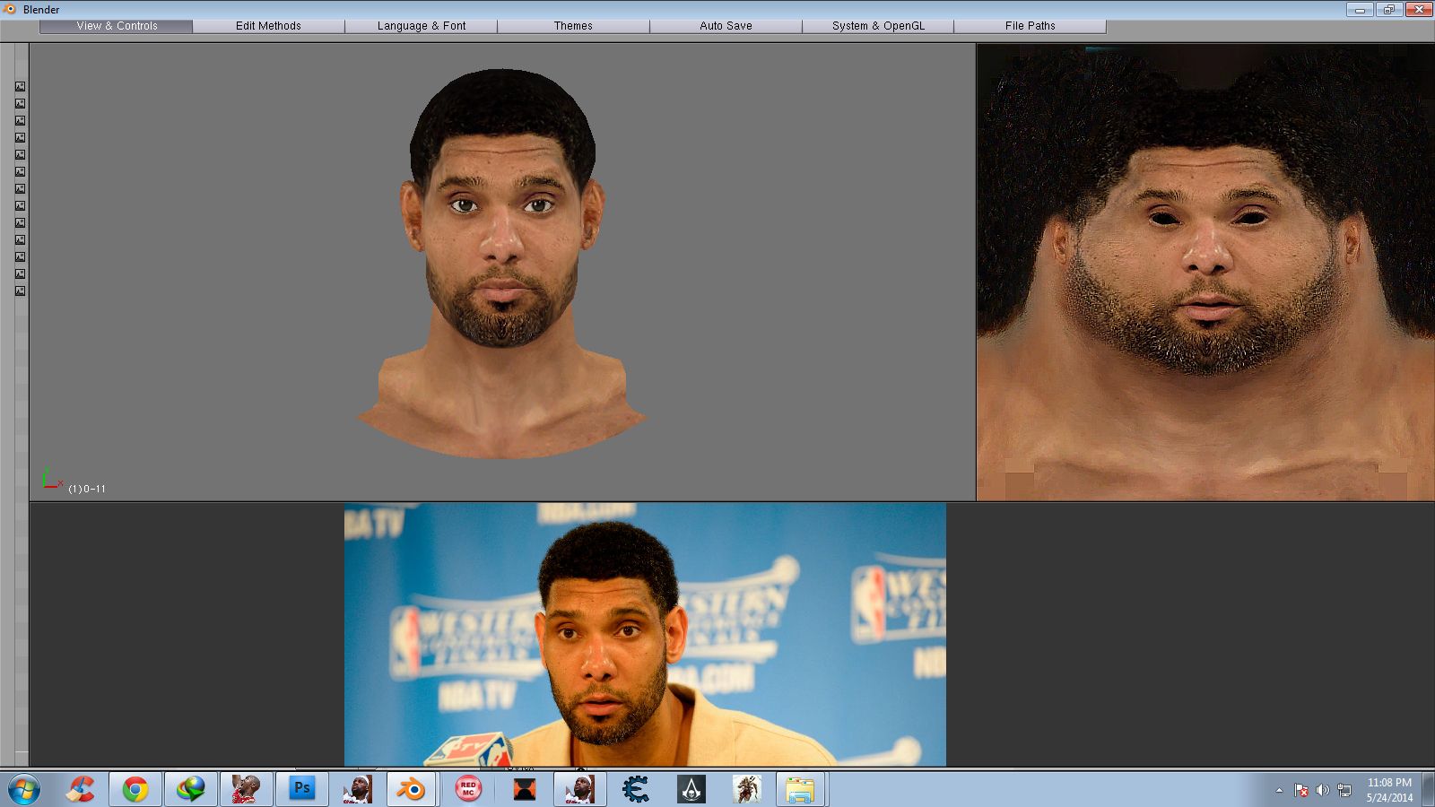
Task: Switch to the Edit Methods tab
Action: point(268,26)
